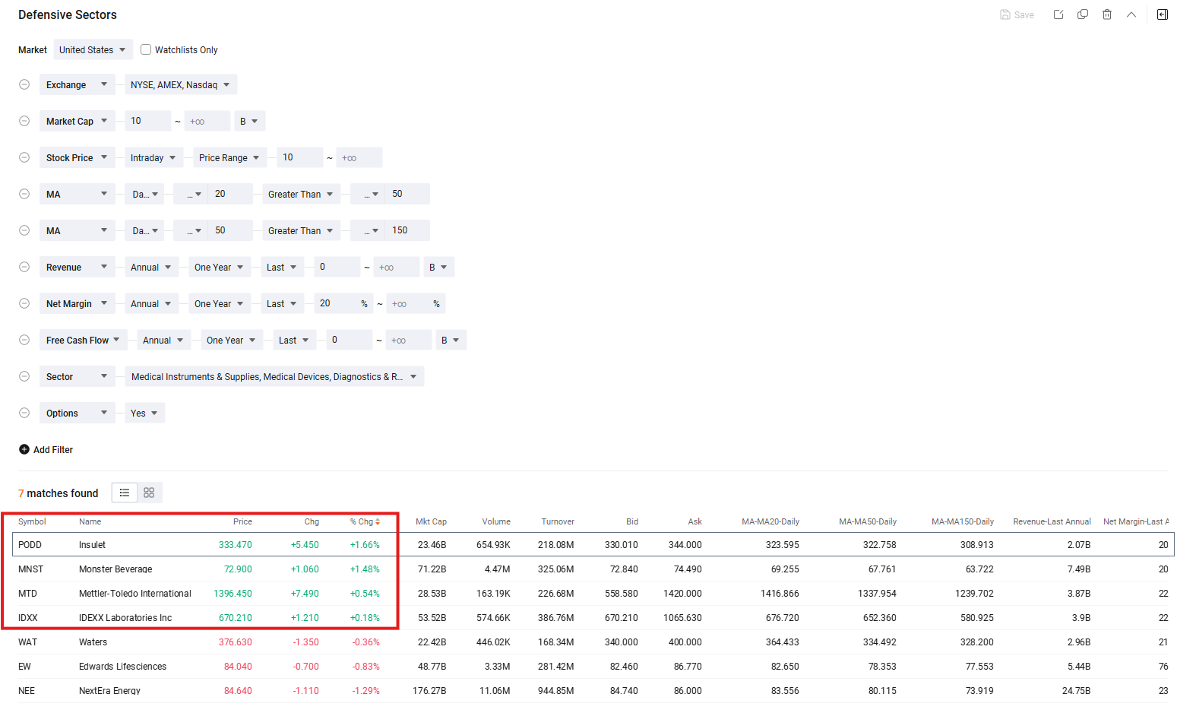Delete the screener using the trash icon
1177x713 pixels.
(1107, 14)
